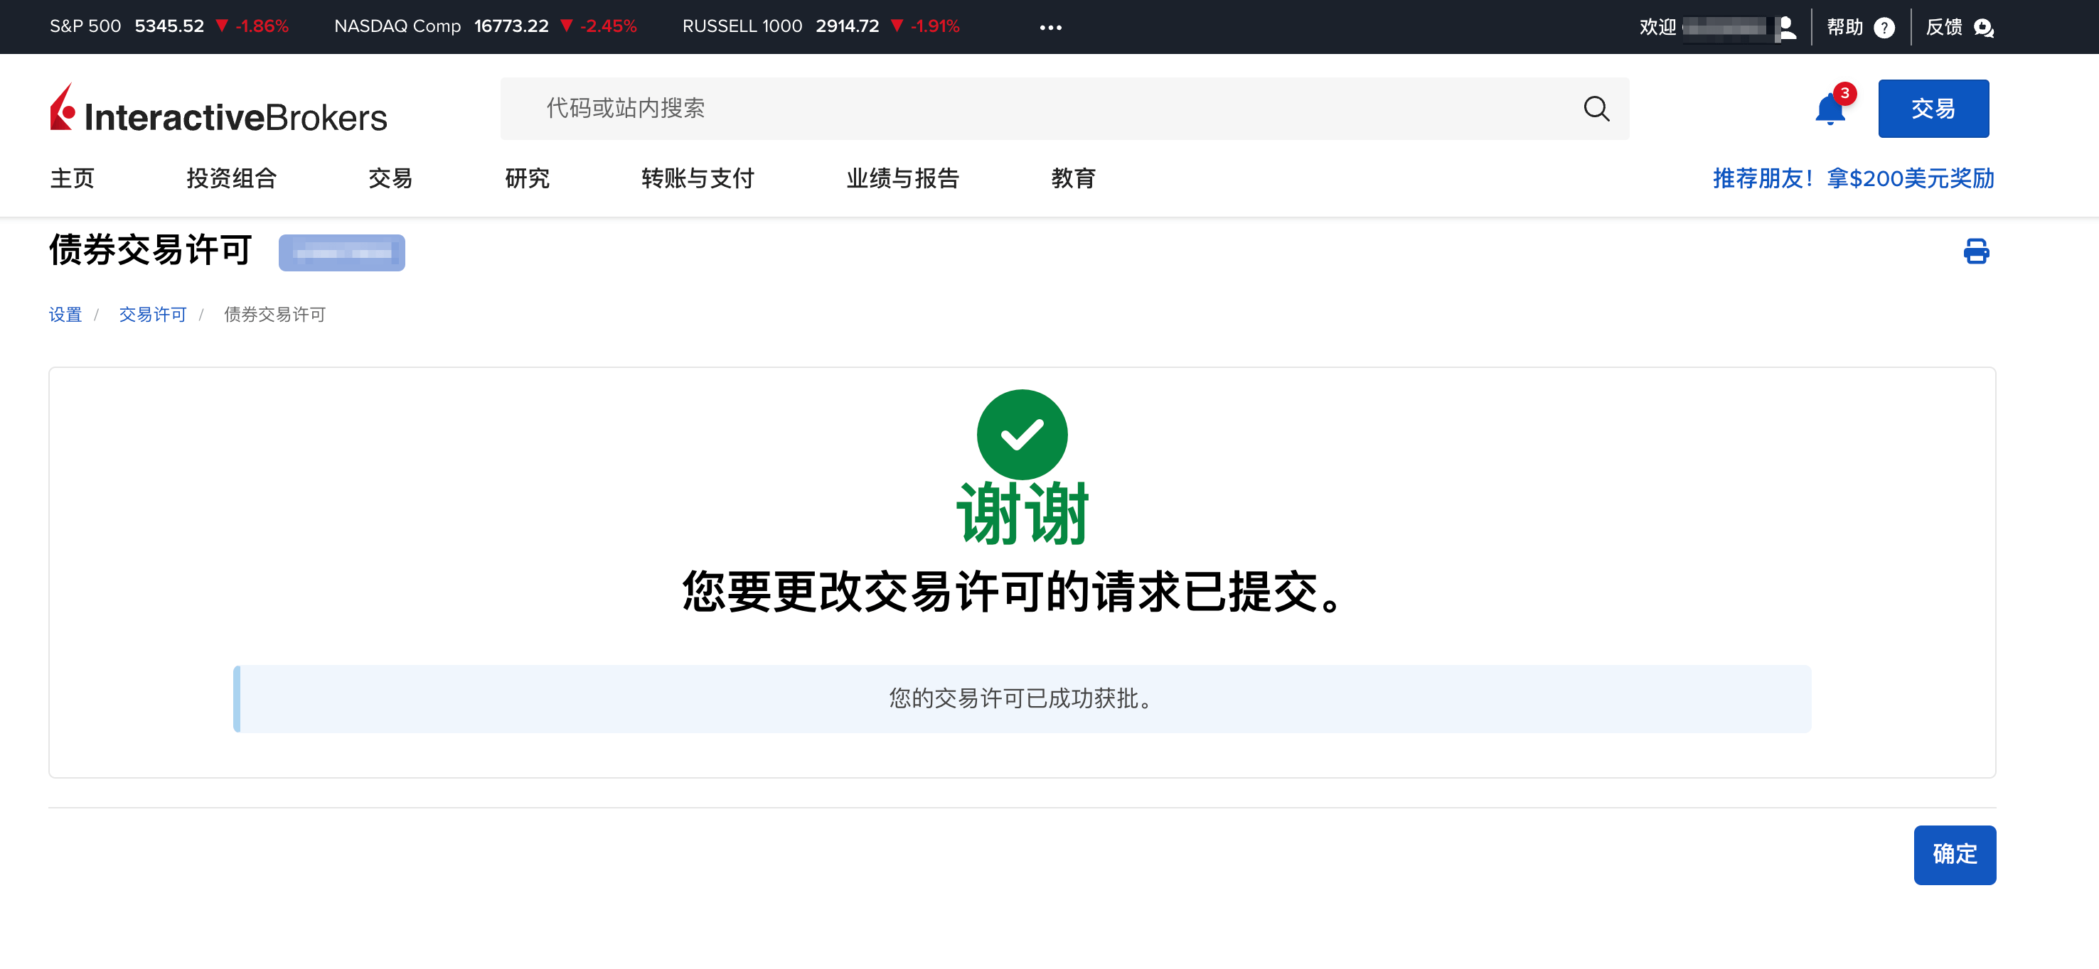
Task: Open the 业绩与报告 menu
Action: 902,178
